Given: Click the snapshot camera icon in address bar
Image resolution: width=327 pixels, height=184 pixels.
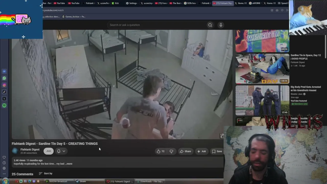Looking at the screenshot, I should pyautogui.click(x=277, y=10).
